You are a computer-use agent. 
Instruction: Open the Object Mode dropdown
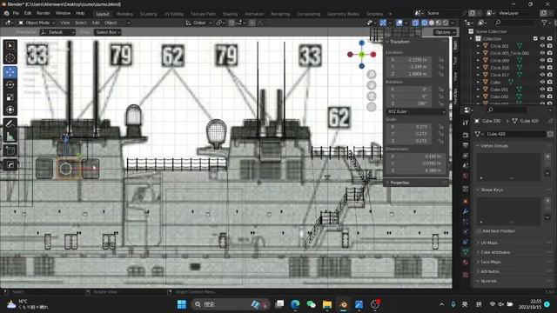tap(37, 23)
